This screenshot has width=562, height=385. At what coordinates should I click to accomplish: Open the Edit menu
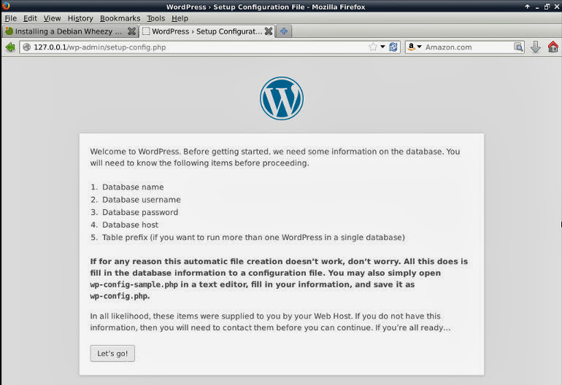[x=30, y=18]
